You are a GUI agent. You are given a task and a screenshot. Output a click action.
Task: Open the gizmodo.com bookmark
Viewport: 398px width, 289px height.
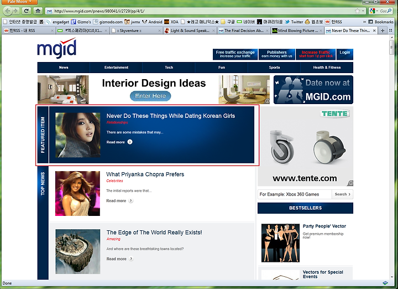108,22
